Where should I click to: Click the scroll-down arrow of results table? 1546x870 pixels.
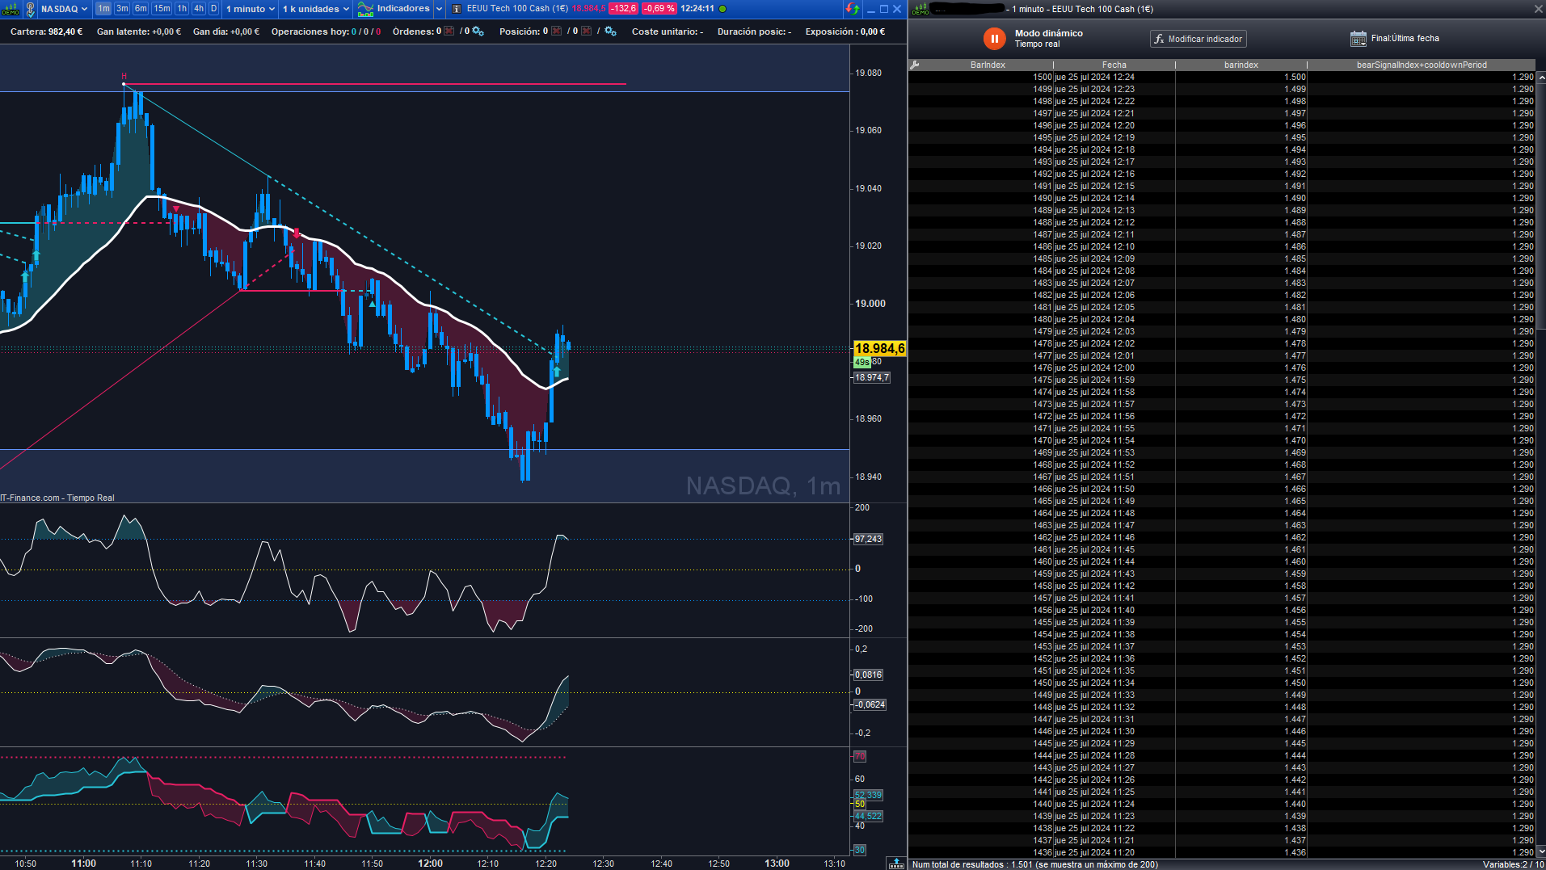tap(1540, 851)
